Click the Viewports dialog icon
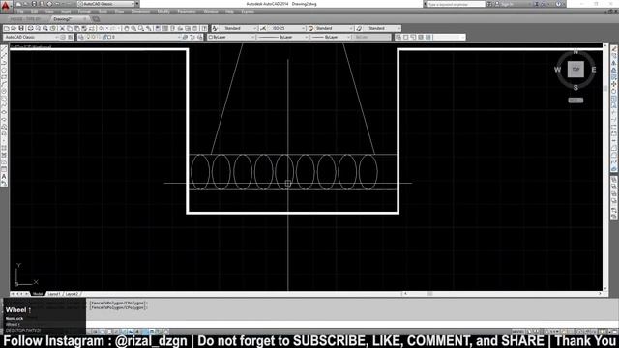Viewport: 619px width, 348px height. [x=398, y=37]
